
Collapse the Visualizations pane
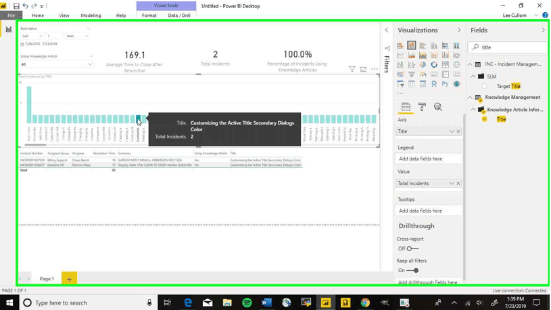(459, 30)
